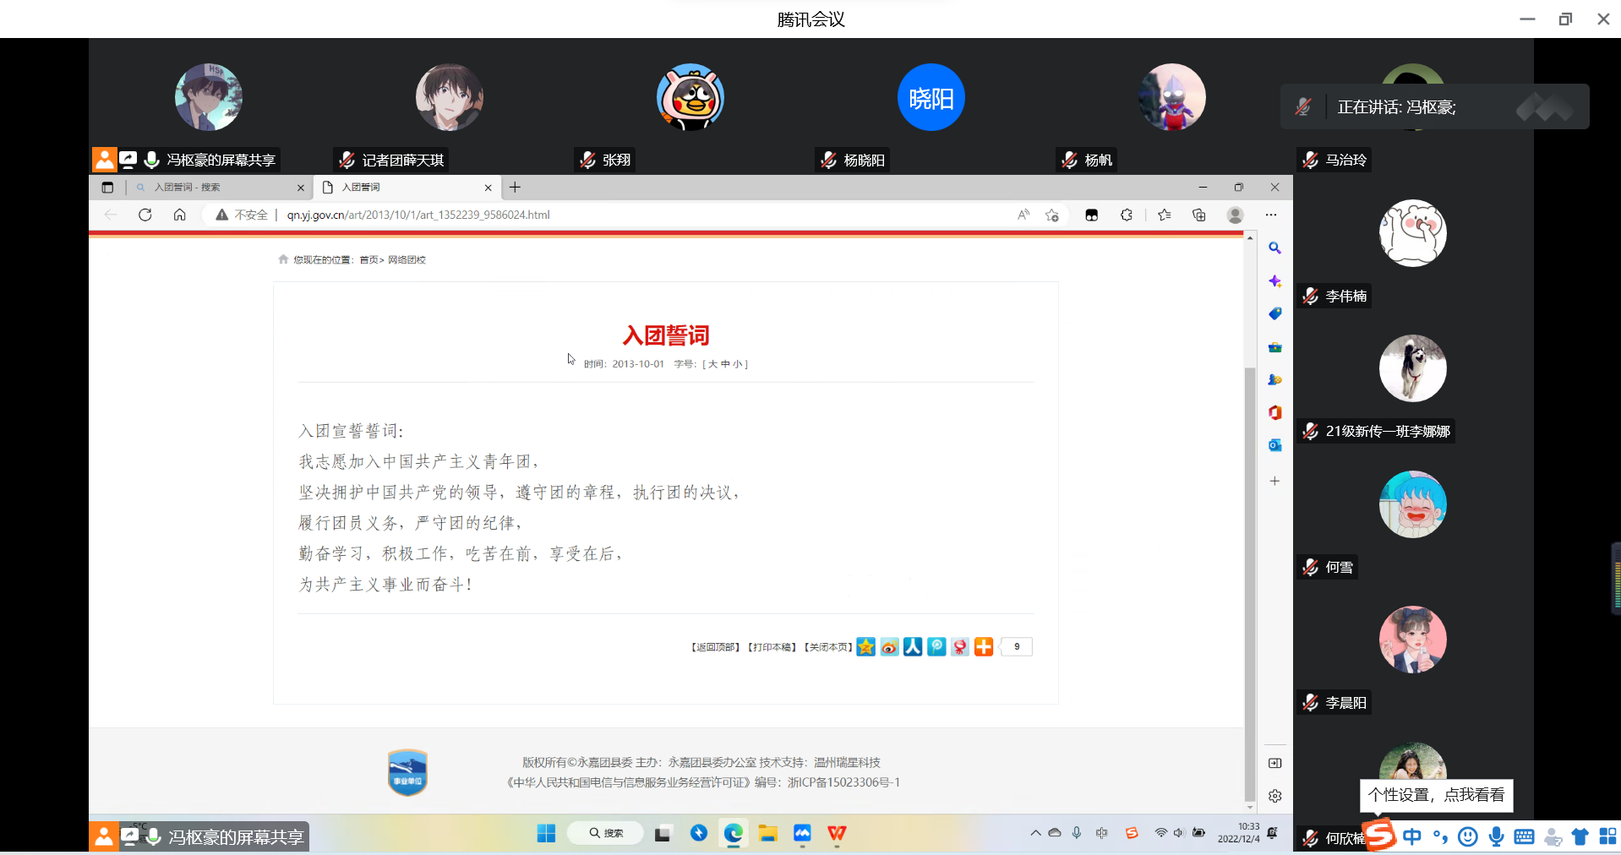Click the Sina Weibo share icon
Image resolution: width=1621 pixels, height=855 pixels.
pyautogui.click(x=889, y=647)
